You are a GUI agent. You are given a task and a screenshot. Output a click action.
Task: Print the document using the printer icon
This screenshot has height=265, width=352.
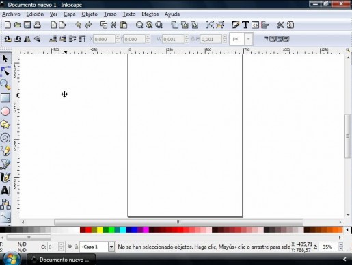point(38,25)
